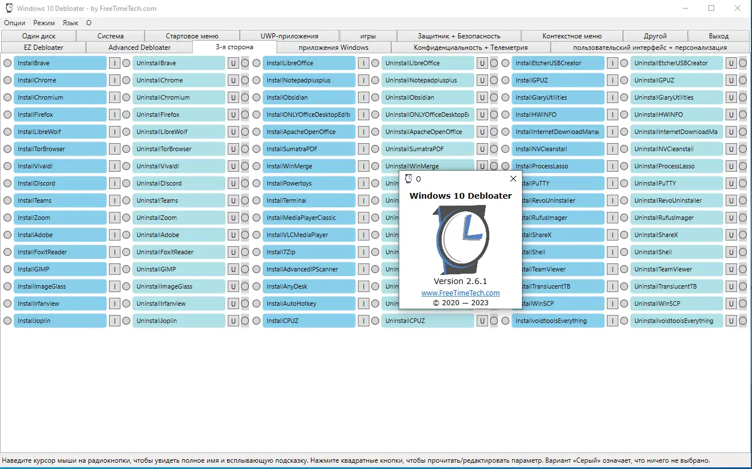Screen dimensions: 752x469
Task: Click the UninstallGlaryUtilities label
Action: coord(677,97)
